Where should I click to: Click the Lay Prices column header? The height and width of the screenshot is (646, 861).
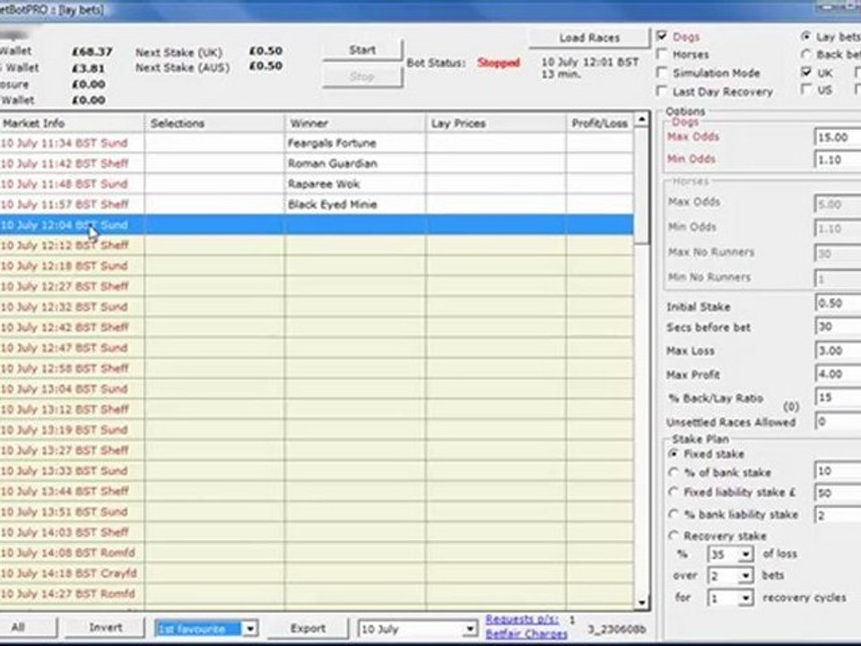coord(496,123)
